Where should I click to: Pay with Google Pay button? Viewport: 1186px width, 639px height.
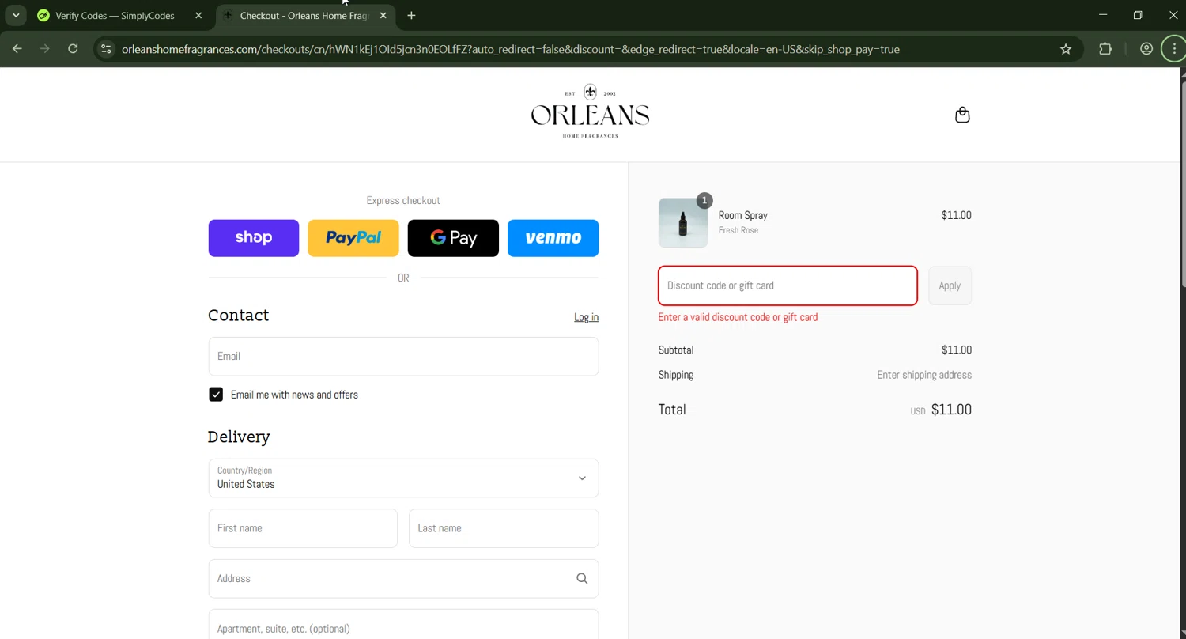(x=453, y=238)
